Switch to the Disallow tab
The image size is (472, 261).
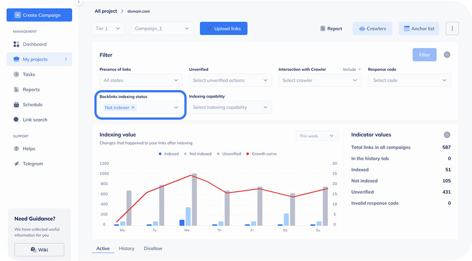tap(153, 249)
